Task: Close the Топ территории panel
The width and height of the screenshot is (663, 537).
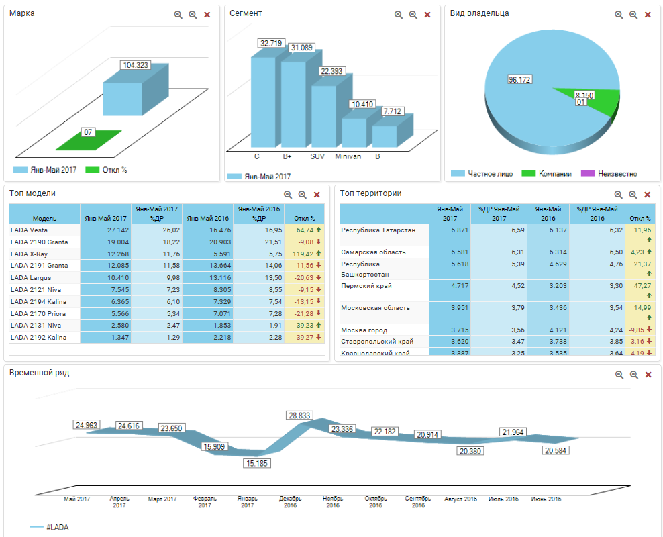Action: pyautogui.click(x=648, y=195)
